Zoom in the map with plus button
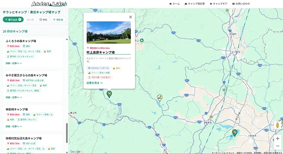This screenshot has height=154, width=283. click(x=278, y=138)
